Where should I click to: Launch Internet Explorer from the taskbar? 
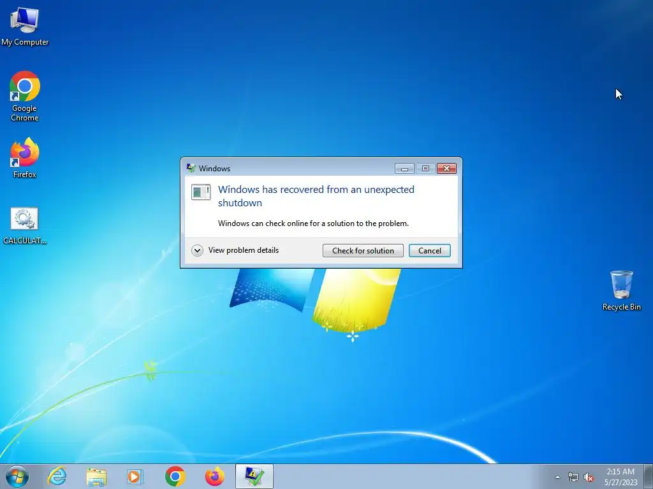(57, 476)
